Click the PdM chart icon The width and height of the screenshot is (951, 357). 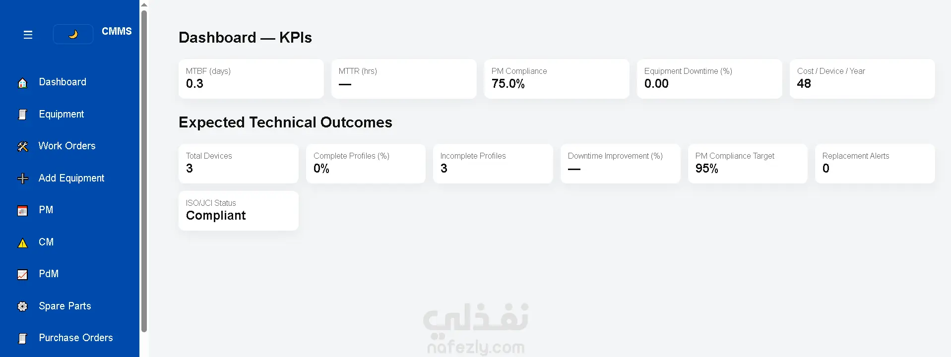click(x=22, y=274)
